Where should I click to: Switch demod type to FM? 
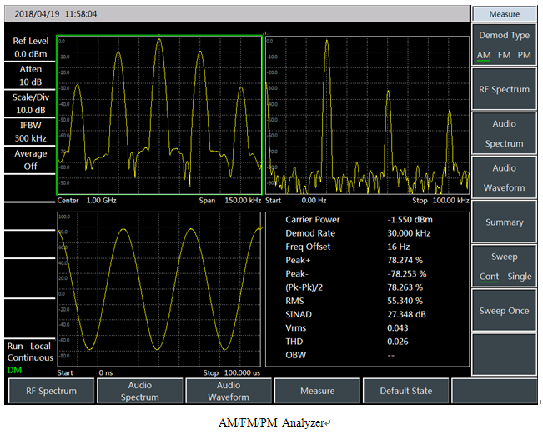pyautogui.click(x=505, y=55)
